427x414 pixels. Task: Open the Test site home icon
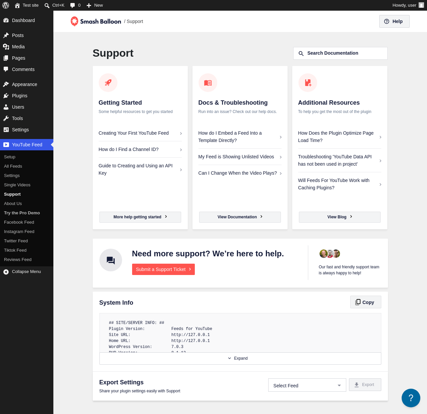point(17,5)
